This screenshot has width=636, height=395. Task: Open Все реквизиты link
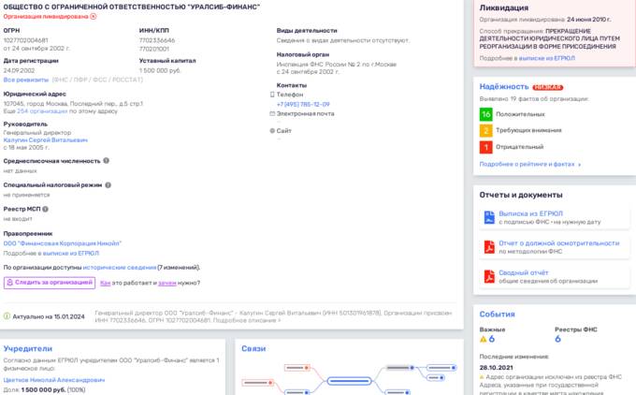click(x=26, y=80)
